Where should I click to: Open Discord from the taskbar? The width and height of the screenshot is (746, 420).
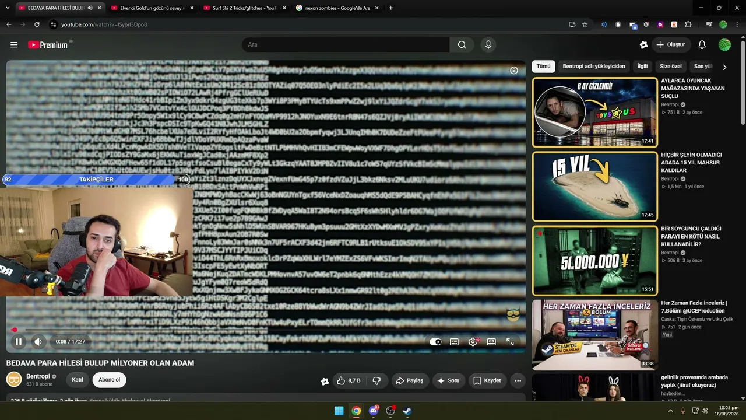tap(374, 411)
